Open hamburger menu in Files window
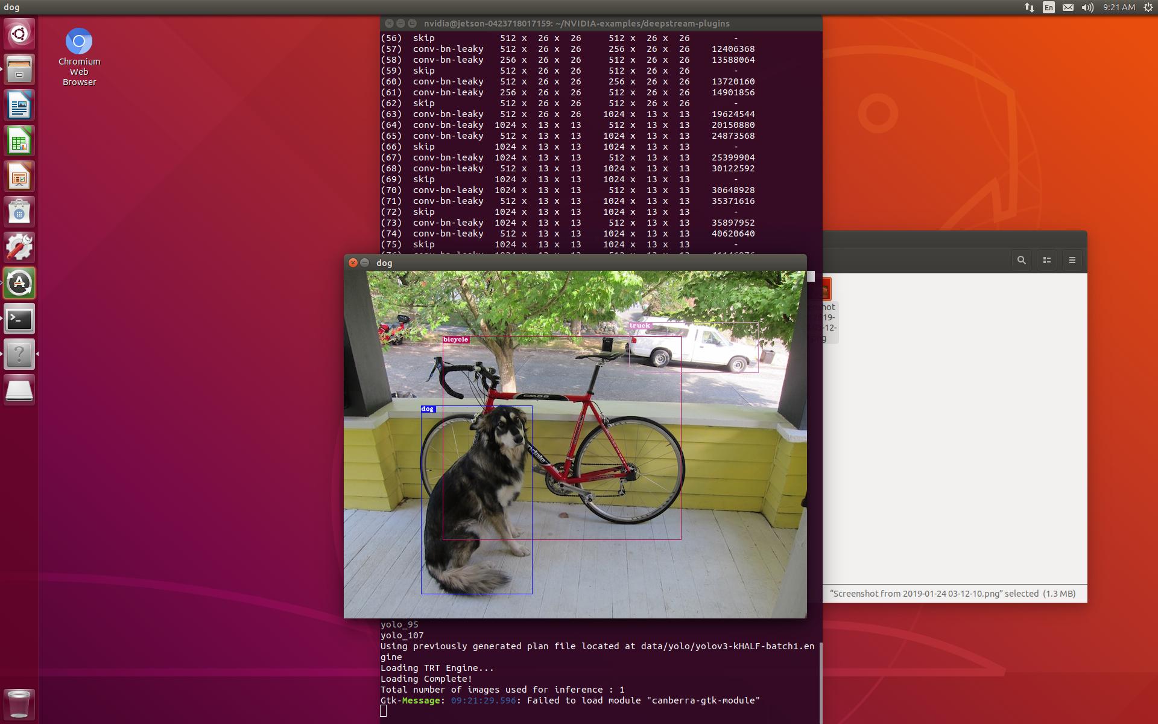 [x=1072, y=260]
